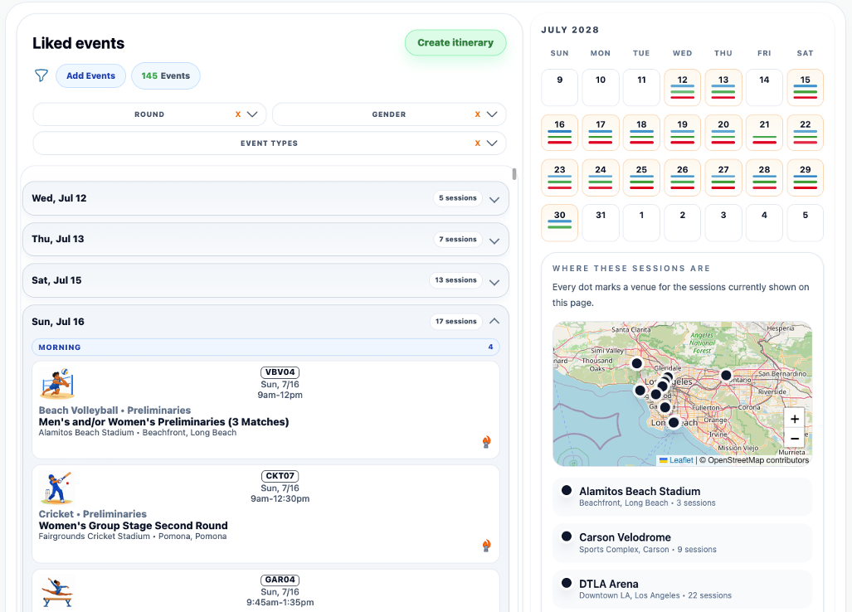Image resolution: width=852 pixels, height=612 pixels.
Task: Select Alamitos Beach Stadium venue row
Action: pos(682,497)
